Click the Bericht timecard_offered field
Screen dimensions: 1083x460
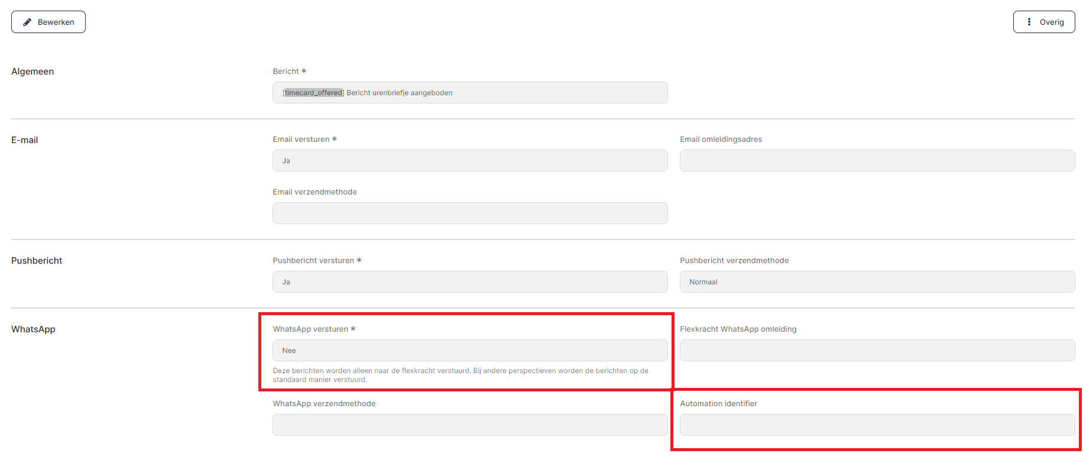click(x=470, y=93)
